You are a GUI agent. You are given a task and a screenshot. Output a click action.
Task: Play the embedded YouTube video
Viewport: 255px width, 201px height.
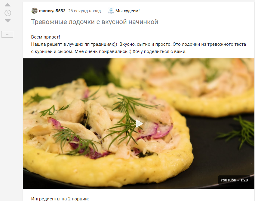click(139, 124)
